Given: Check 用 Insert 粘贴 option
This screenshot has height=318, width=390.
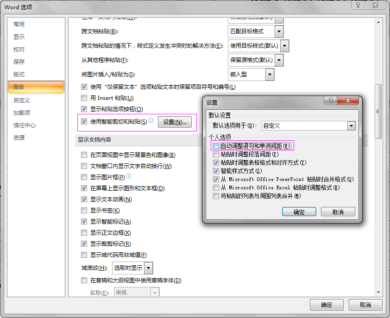Looking at the screenshot, I should 84,98.
